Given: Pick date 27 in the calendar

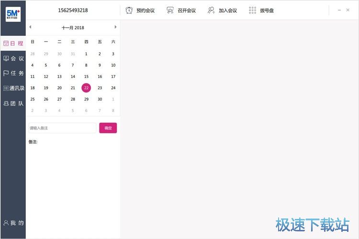Looking at the screenshot, I should [59, 99].
